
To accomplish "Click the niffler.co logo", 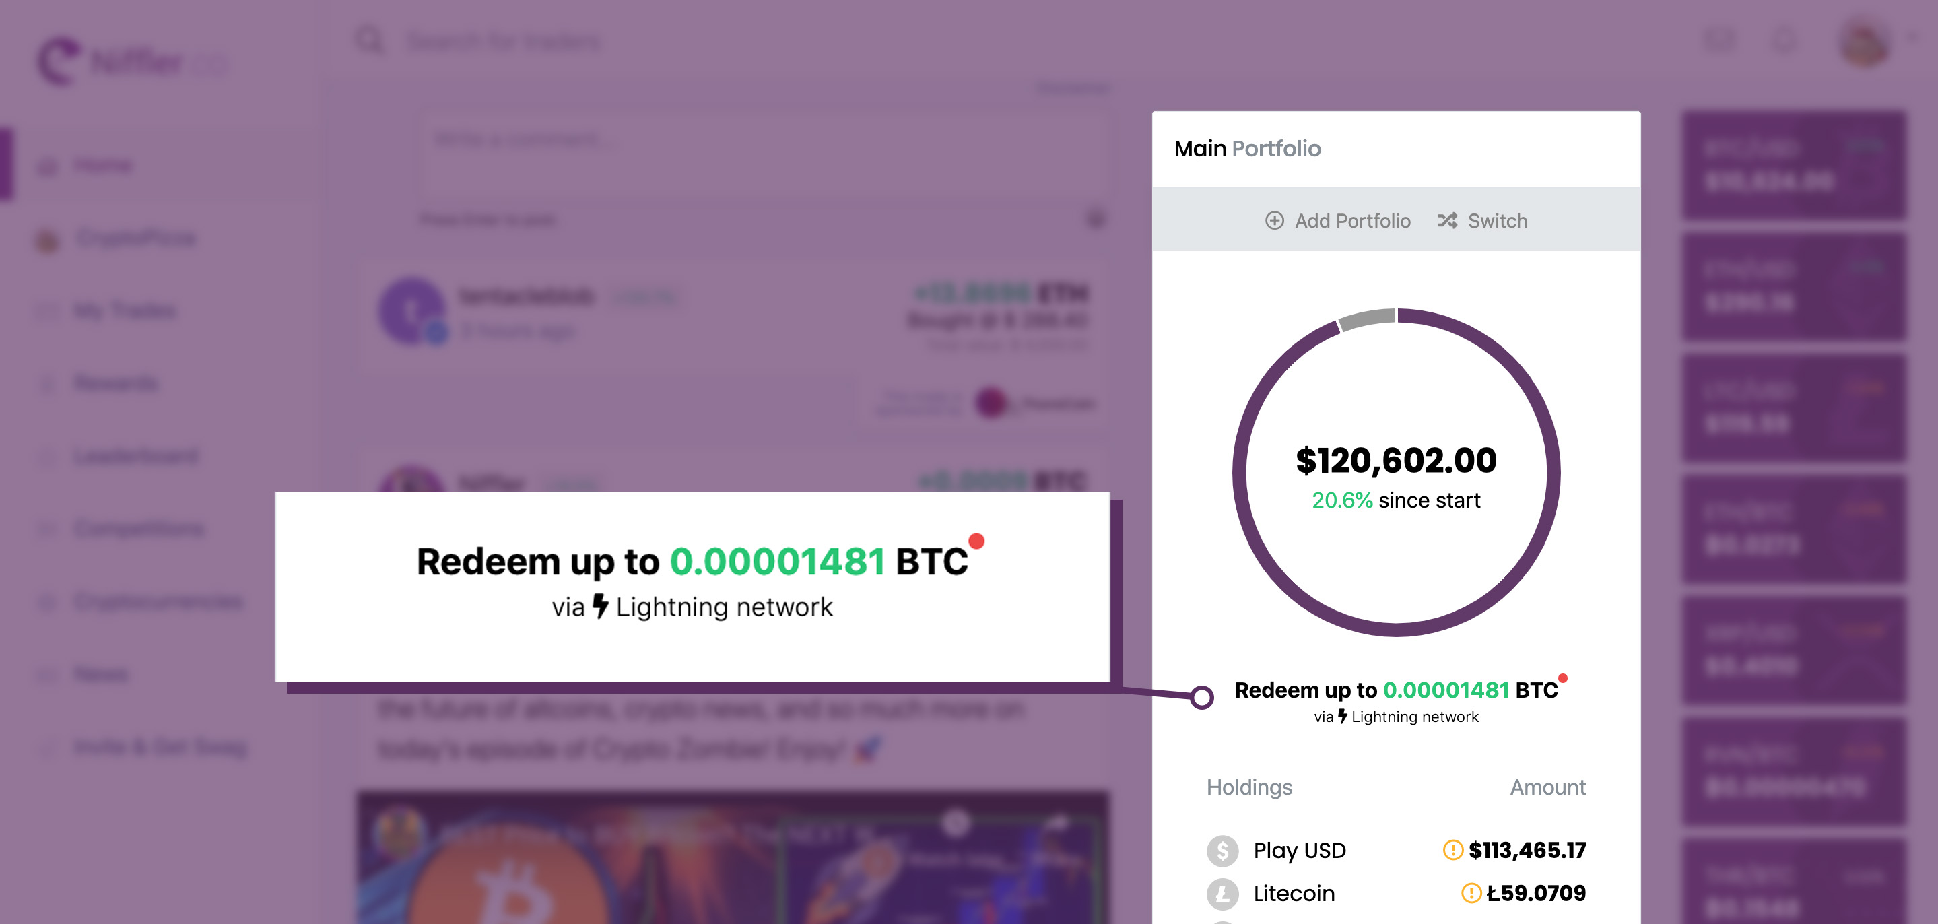I will tap(132, 62).
